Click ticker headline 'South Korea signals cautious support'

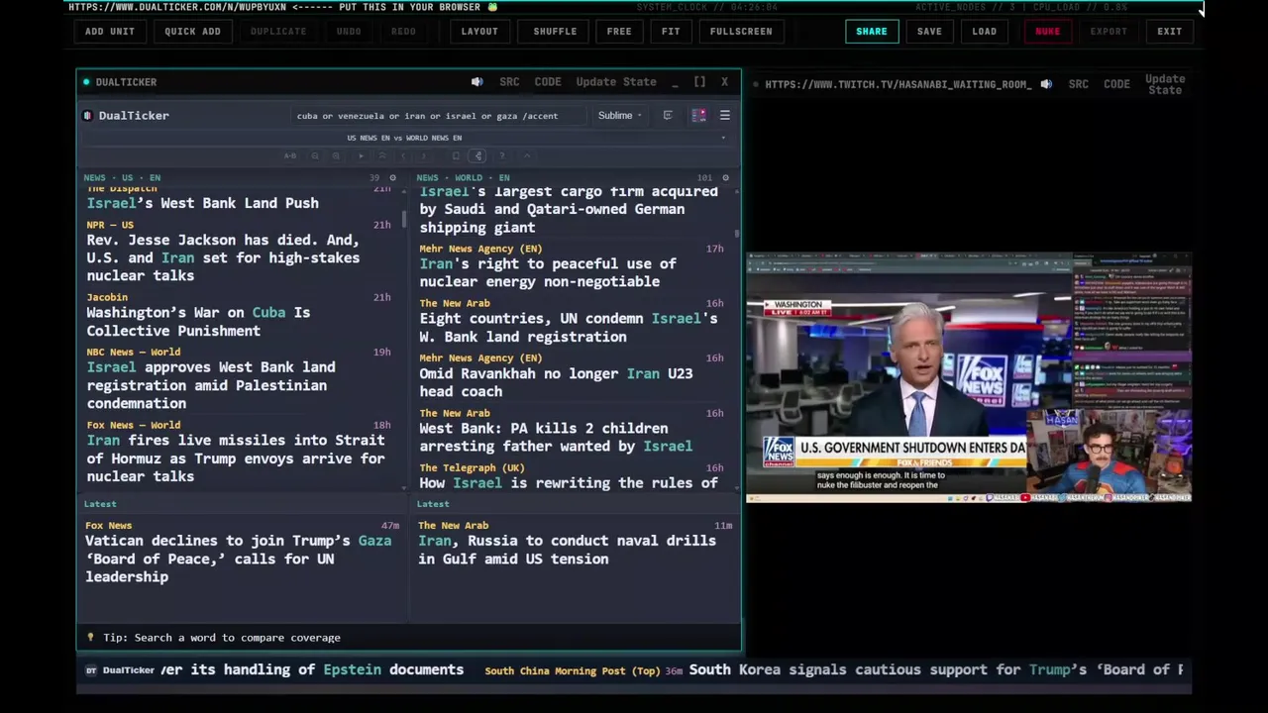pos(936,669)
